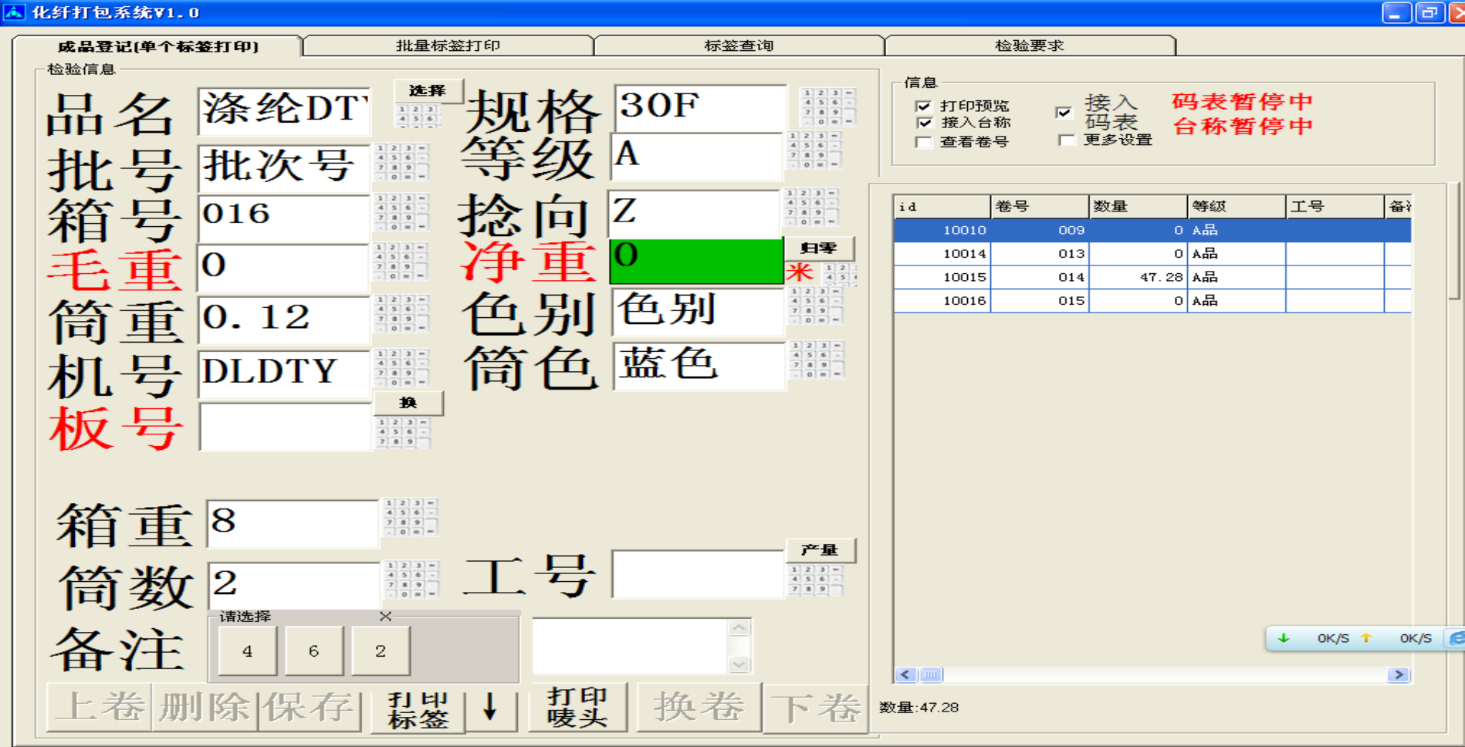This screenshot has width=1465, height=747.
Task: Choose option 4 in 请选择 panel
Action: pos(248,651)
